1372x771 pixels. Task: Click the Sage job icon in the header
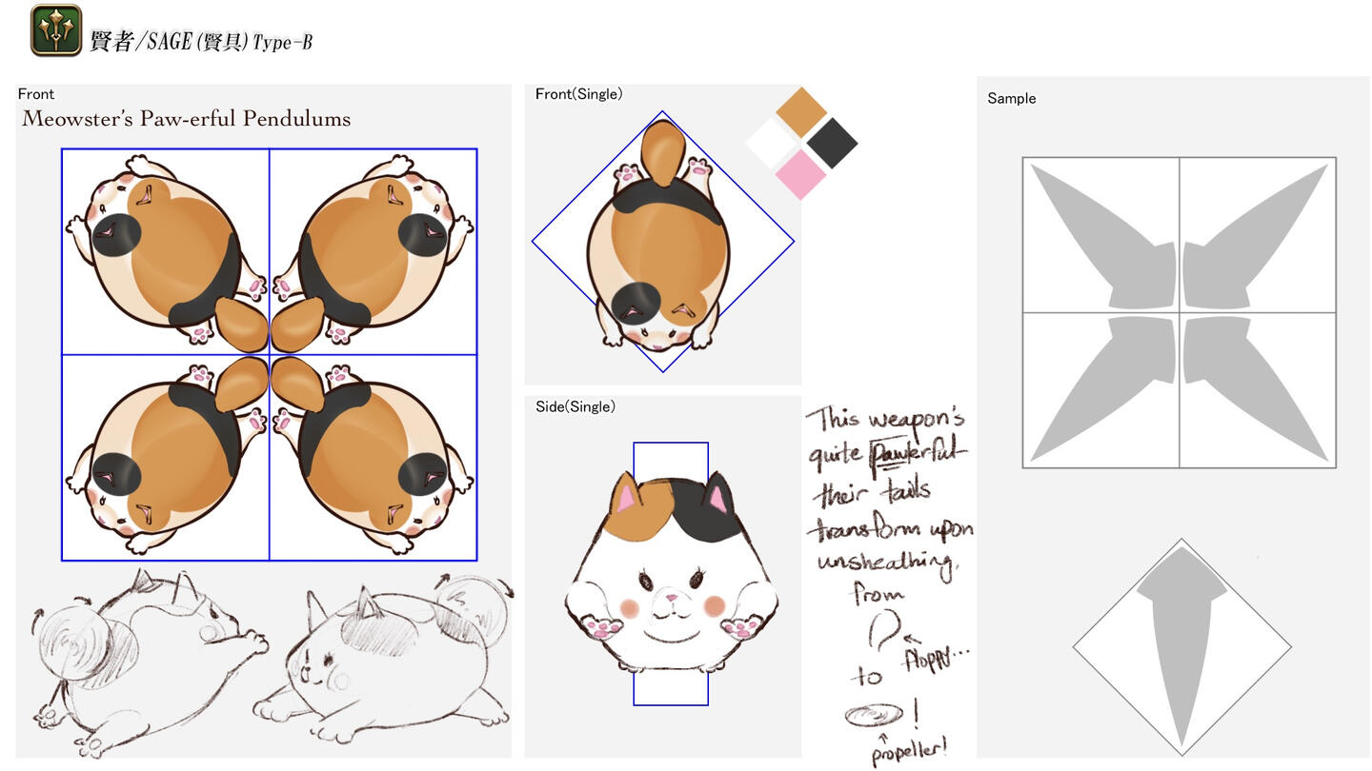pos(55,30)
